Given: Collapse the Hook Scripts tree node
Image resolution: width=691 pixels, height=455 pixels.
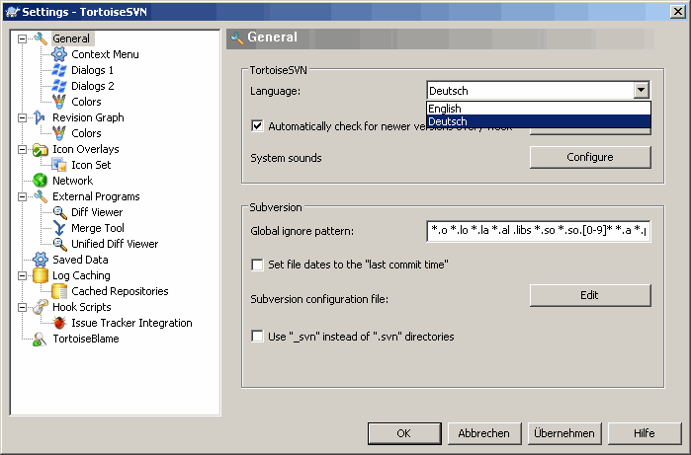Looking at the screenshot, I should click(x=22, y=308).
